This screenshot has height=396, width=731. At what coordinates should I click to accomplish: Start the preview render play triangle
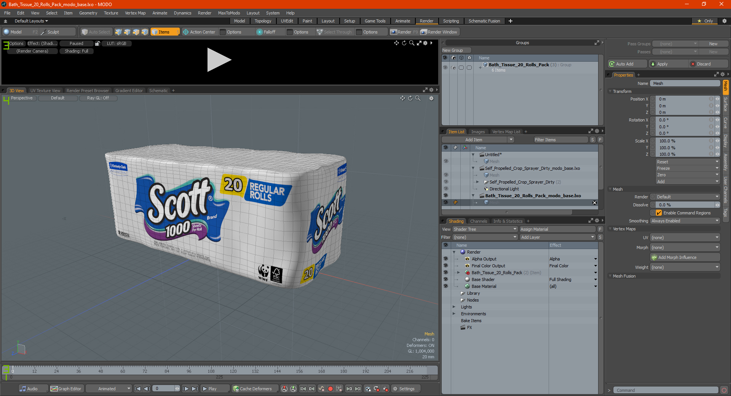tap(219, 60)
